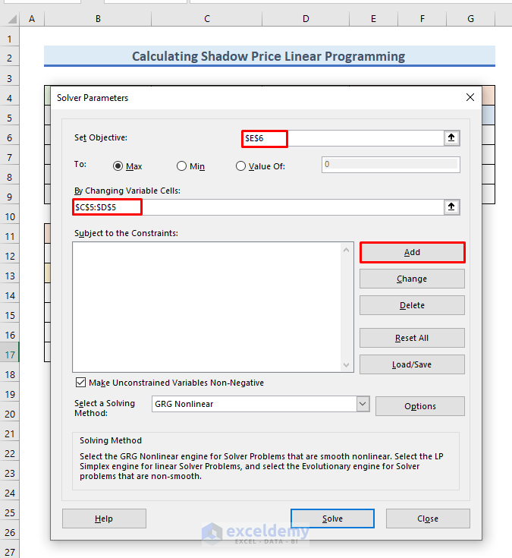Click the Change constraint button
Image resolution: width=512 pixels, height=558 pixels.
pyautogui.click(x=412, y=279)
